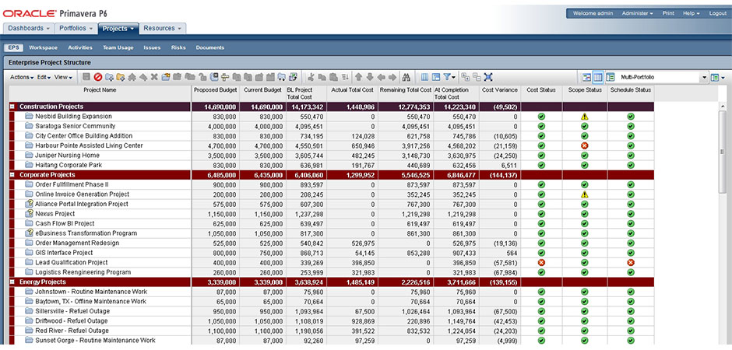The width and height of the screenshot is (732, 350).
Task: Open the Actions dropdown menu
Action: click(x=22, y=77)
